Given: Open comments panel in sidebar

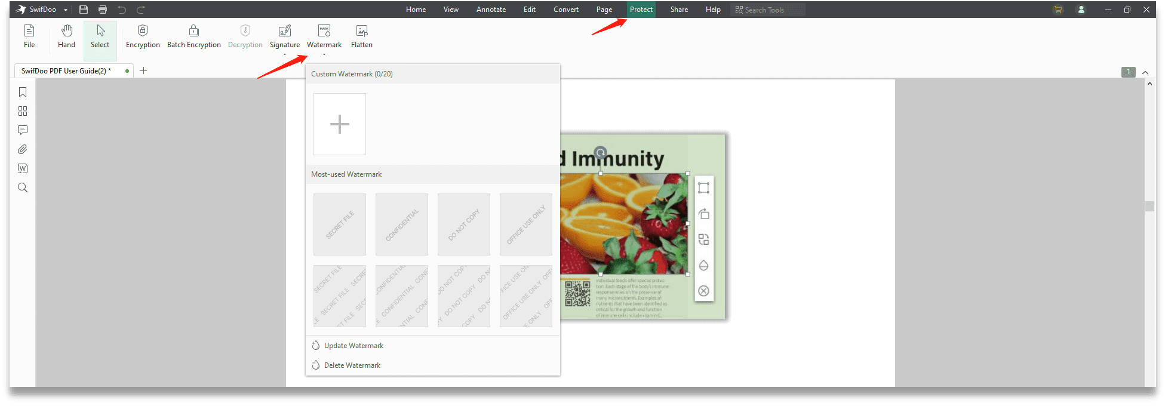Looking at the screenshot, I should point(23,130).
